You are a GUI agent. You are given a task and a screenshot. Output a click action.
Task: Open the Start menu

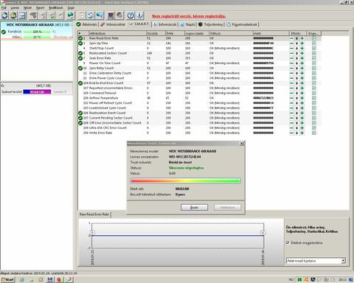(x=7, y=279)
